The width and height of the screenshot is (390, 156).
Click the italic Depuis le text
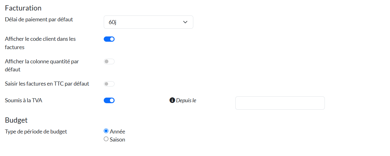186,100
